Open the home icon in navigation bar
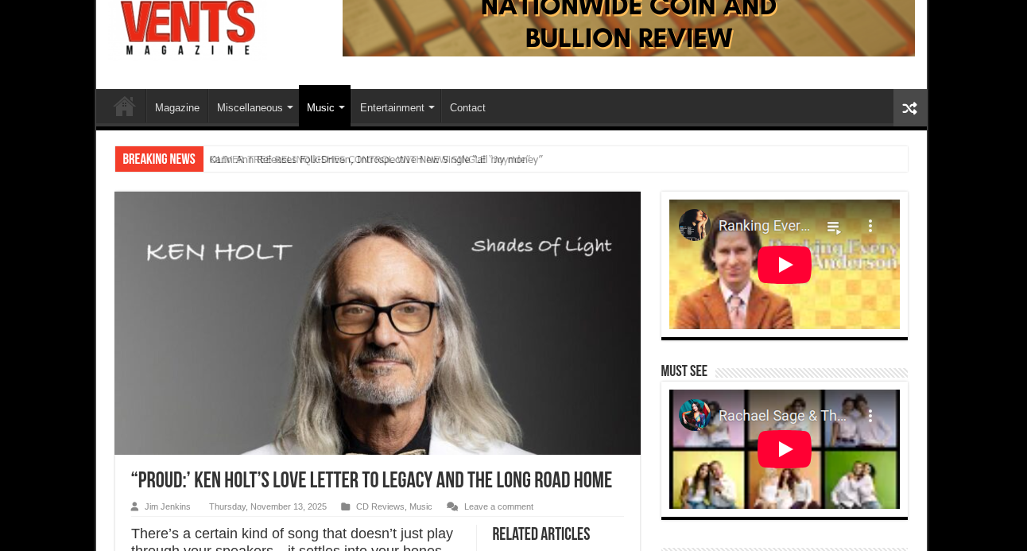Image resolution: width=1027 pixels, height=551 pixels. click(x=123, y=107)
